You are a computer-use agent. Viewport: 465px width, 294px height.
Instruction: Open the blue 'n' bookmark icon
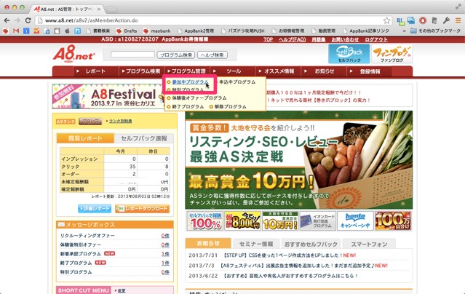77,31
